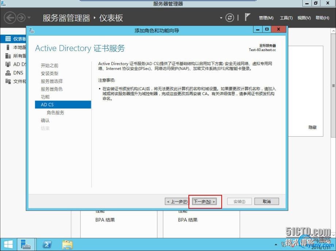Viewport: 336px width, 251px height.
Task: Click the forward navigation arrow in Server Manager
Action: click(x=21, y=18)
